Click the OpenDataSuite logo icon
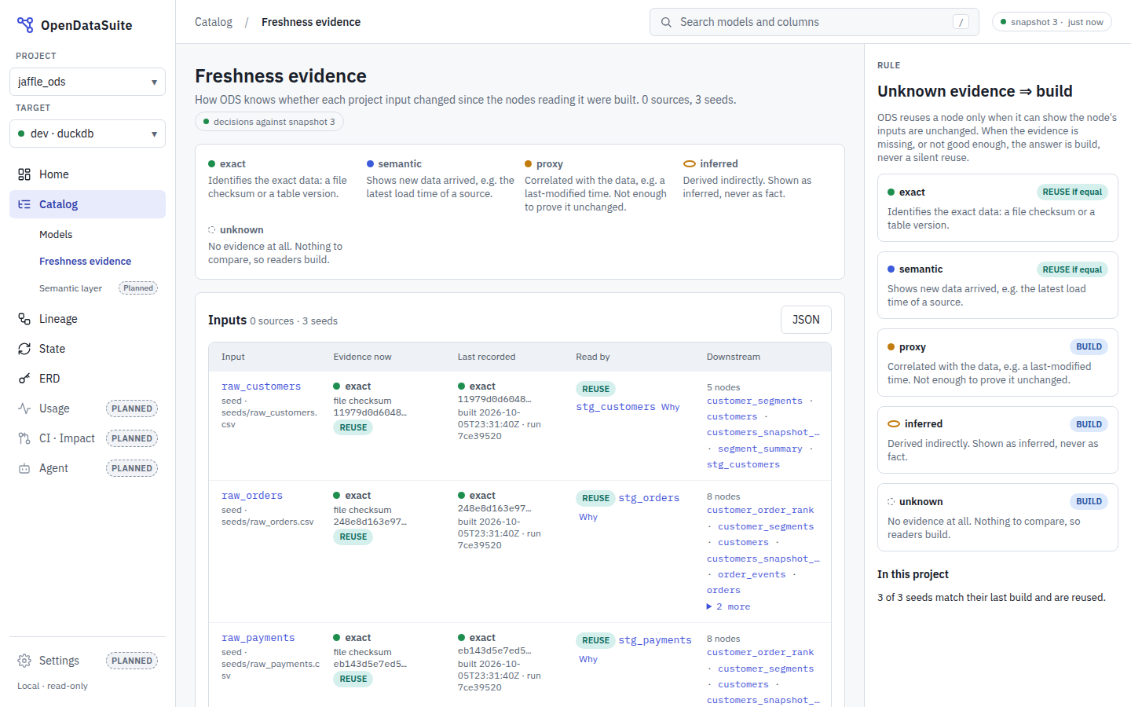1131x707 pixels. pos(25,25)
